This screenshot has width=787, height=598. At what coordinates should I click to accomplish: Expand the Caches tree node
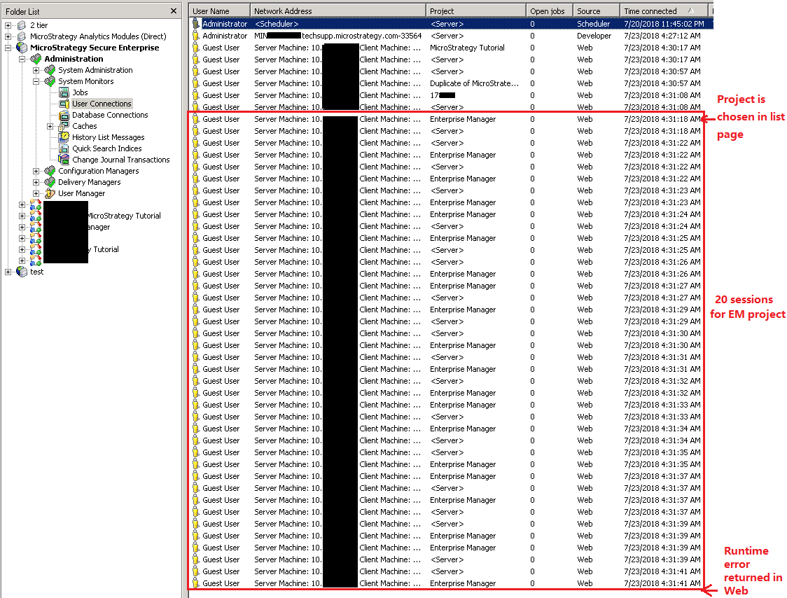50,126
